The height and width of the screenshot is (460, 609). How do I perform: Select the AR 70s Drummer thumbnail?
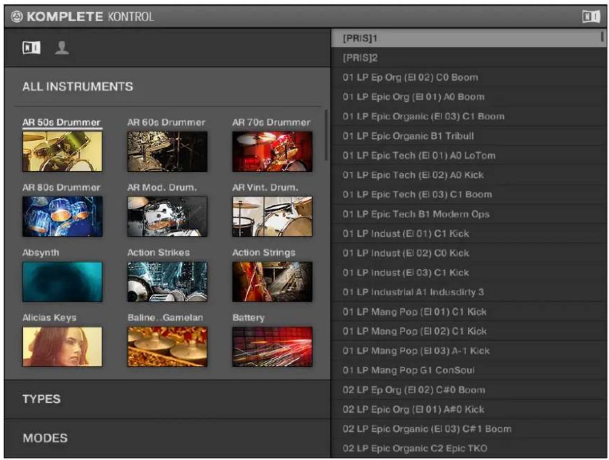(272, 151)
